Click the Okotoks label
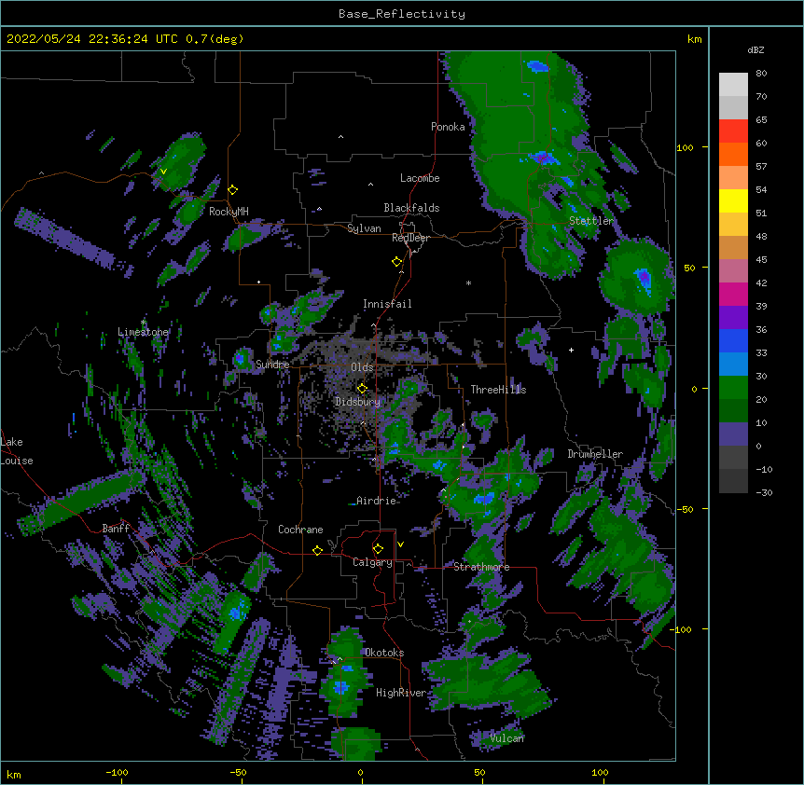This screenshot has height=785, width=804. [x=384, y=653]
